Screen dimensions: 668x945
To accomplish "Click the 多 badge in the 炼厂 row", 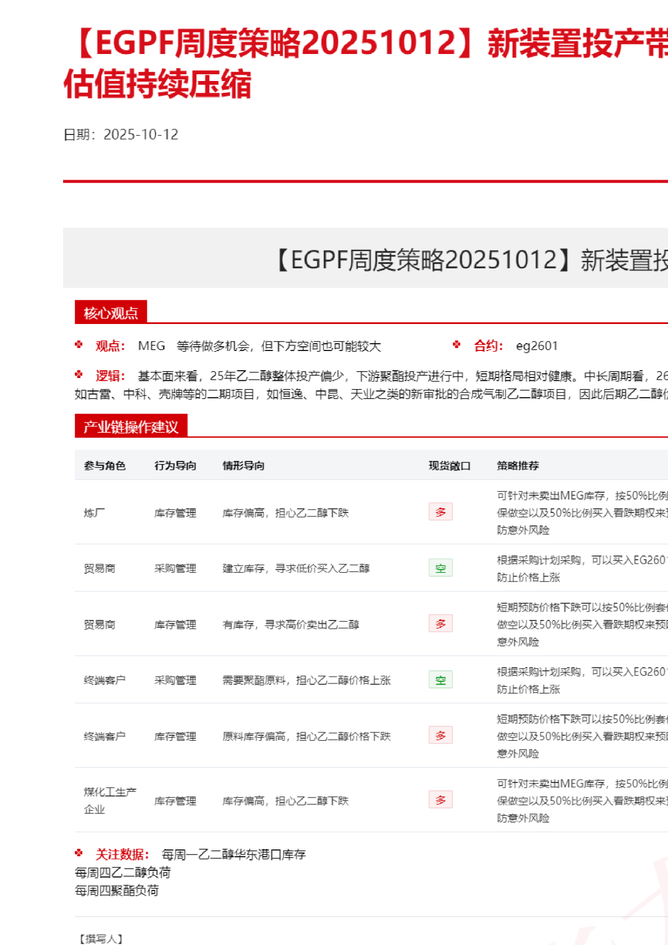I will point(440,512).
